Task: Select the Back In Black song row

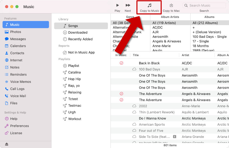Action: pyautogui.click(x=170, y=63)
